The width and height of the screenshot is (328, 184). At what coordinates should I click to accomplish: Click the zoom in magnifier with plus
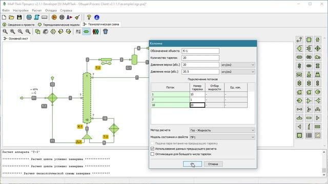pos(12,32)
